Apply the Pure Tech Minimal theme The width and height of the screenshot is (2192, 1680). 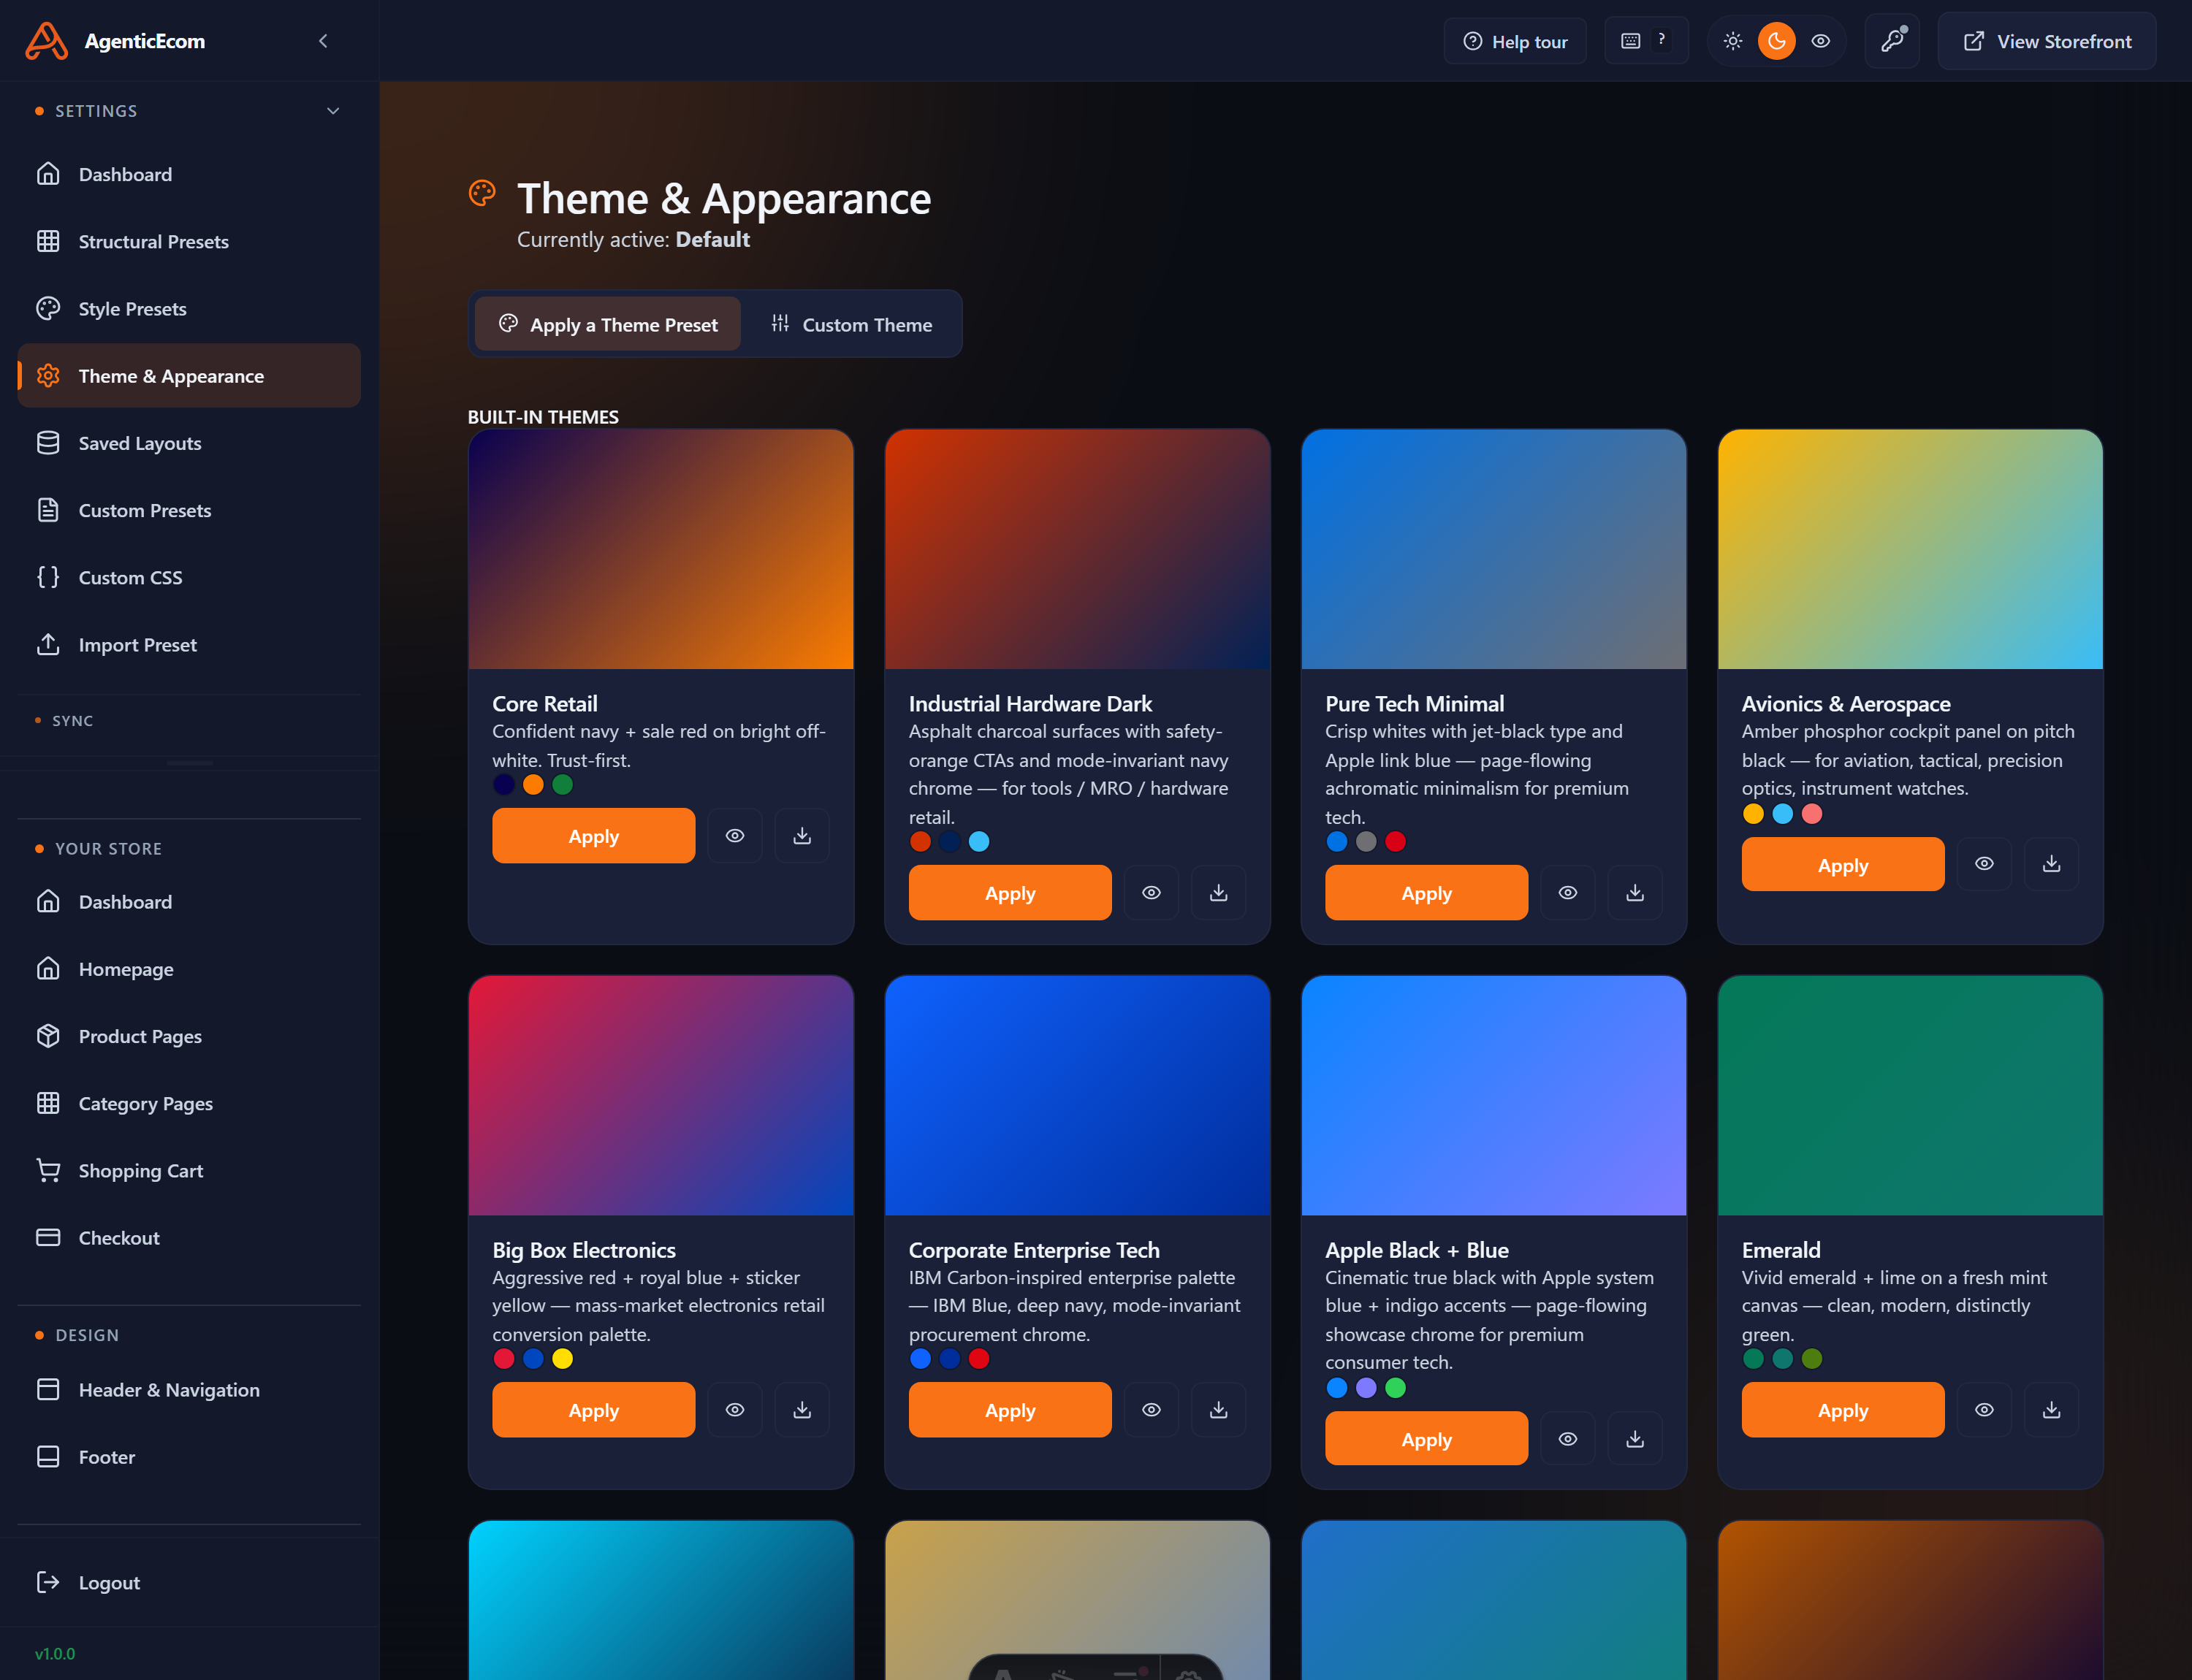[x=1427, y=893]
